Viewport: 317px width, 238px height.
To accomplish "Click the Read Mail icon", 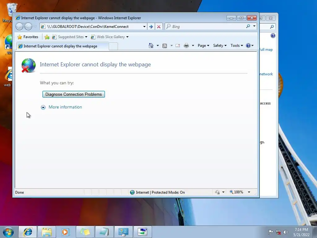I will (x=178, y=46).
